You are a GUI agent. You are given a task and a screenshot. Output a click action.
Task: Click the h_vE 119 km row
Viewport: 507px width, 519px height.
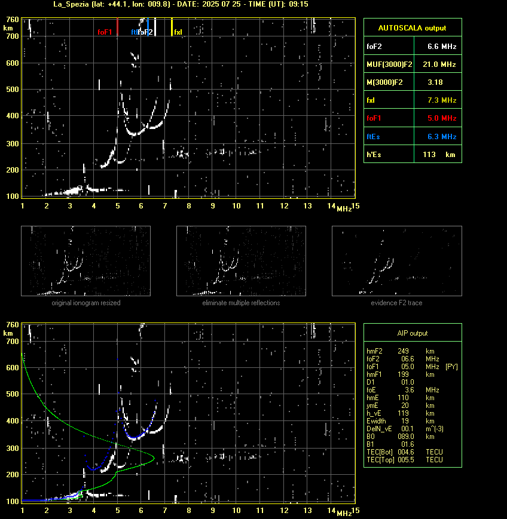[x=401, y=413]
